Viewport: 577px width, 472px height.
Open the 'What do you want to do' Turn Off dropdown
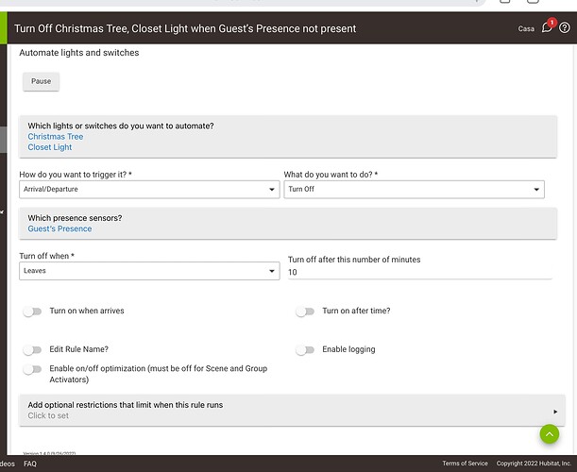[414, 190]
